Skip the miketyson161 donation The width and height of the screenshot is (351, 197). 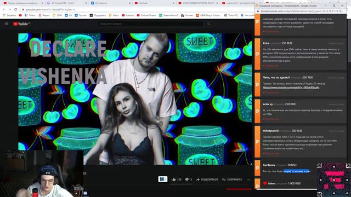click(271, 153)
